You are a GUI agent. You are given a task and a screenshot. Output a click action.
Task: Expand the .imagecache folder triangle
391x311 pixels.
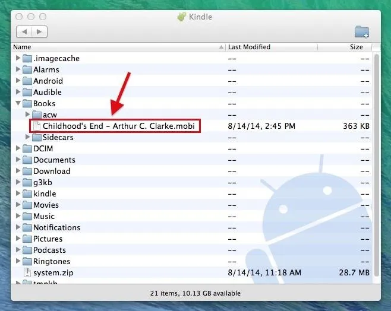click(18, 58)
